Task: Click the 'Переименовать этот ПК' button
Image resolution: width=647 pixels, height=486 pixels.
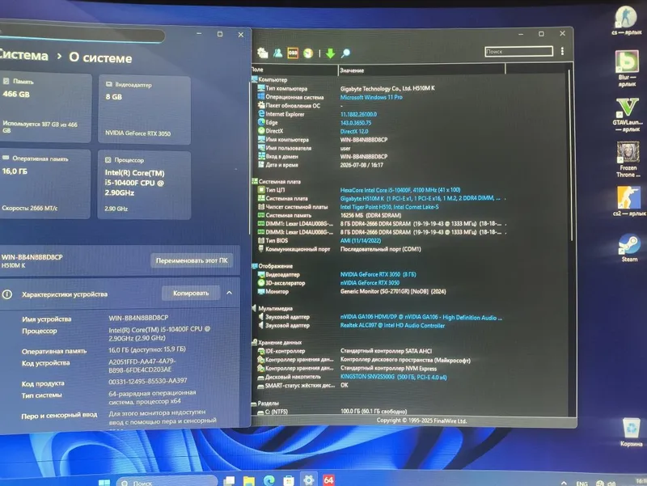Action: click(x=192, y=260)
